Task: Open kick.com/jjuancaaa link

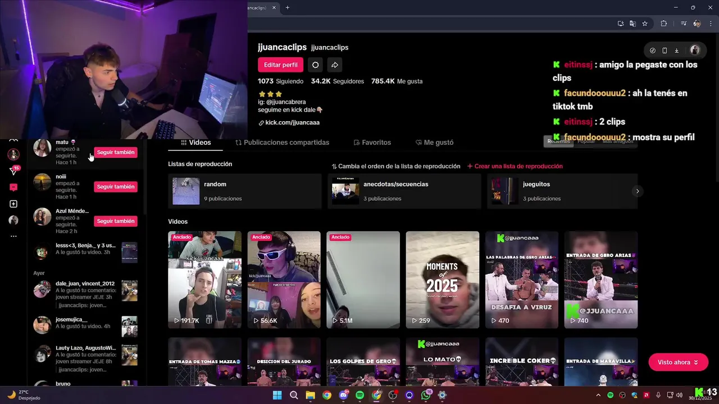Action: [x=292, y=123]
